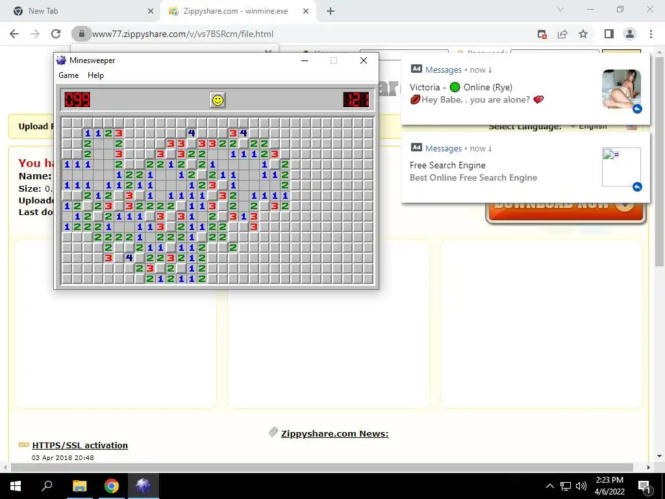Click the blocked pop-up icon in address bar
Viewport: 665px width, 499px height.
(542, 34)
